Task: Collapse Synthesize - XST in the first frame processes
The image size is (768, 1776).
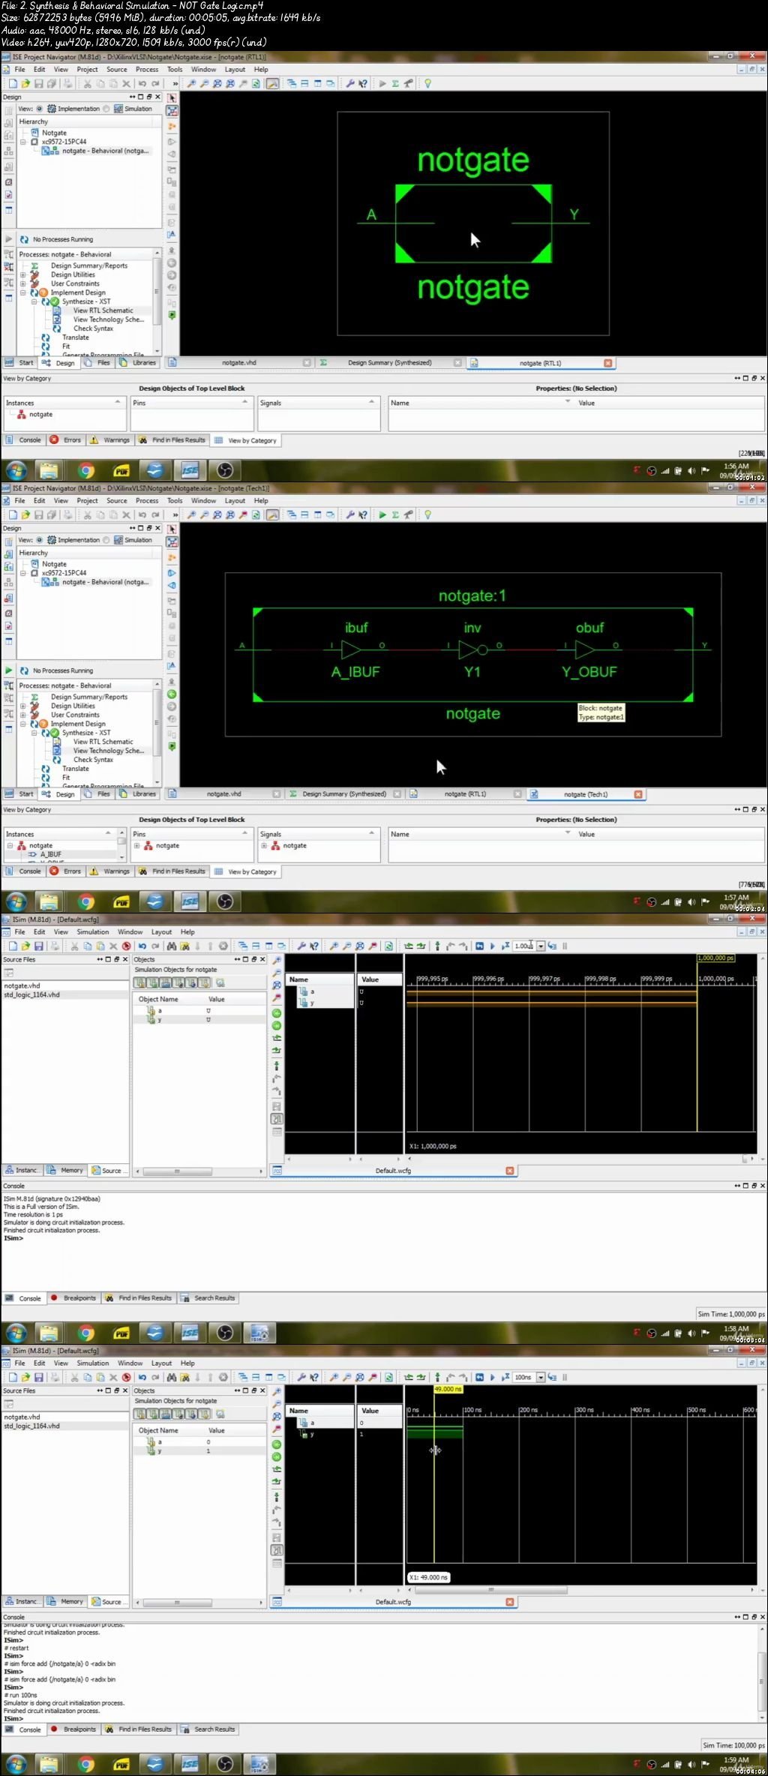Action: pos(34,301)
